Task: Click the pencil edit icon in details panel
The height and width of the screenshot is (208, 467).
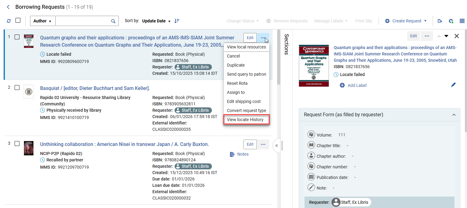Action: tap(453, 85)
